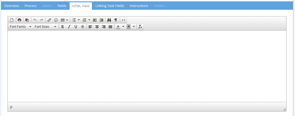
Task: Expand background color palette arrow
Action: (134, 27)
